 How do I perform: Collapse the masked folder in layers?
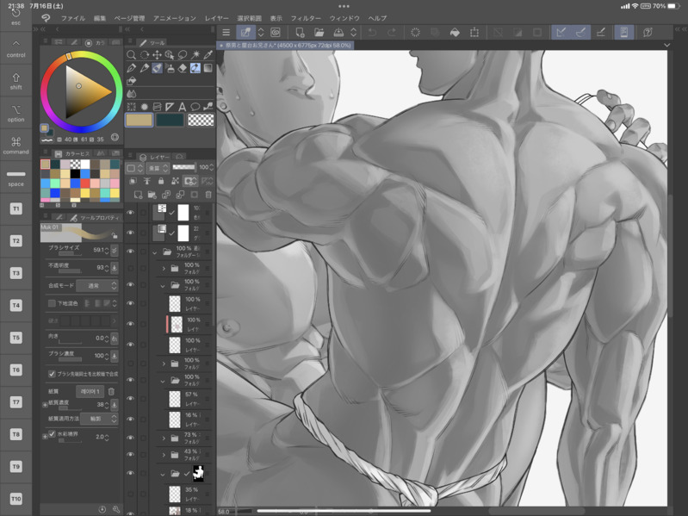[x=163, y=474]
